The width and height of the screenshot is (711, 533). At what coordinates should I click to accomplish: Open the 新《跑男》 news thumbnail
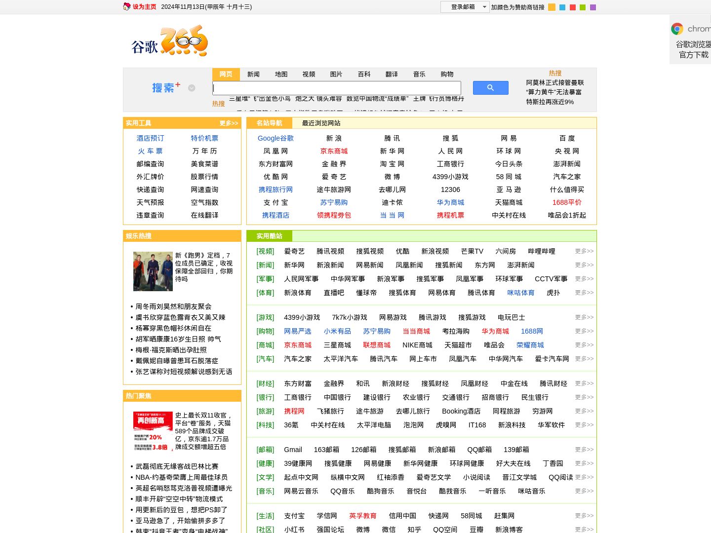pyautogui.click(x=153, y=271)
